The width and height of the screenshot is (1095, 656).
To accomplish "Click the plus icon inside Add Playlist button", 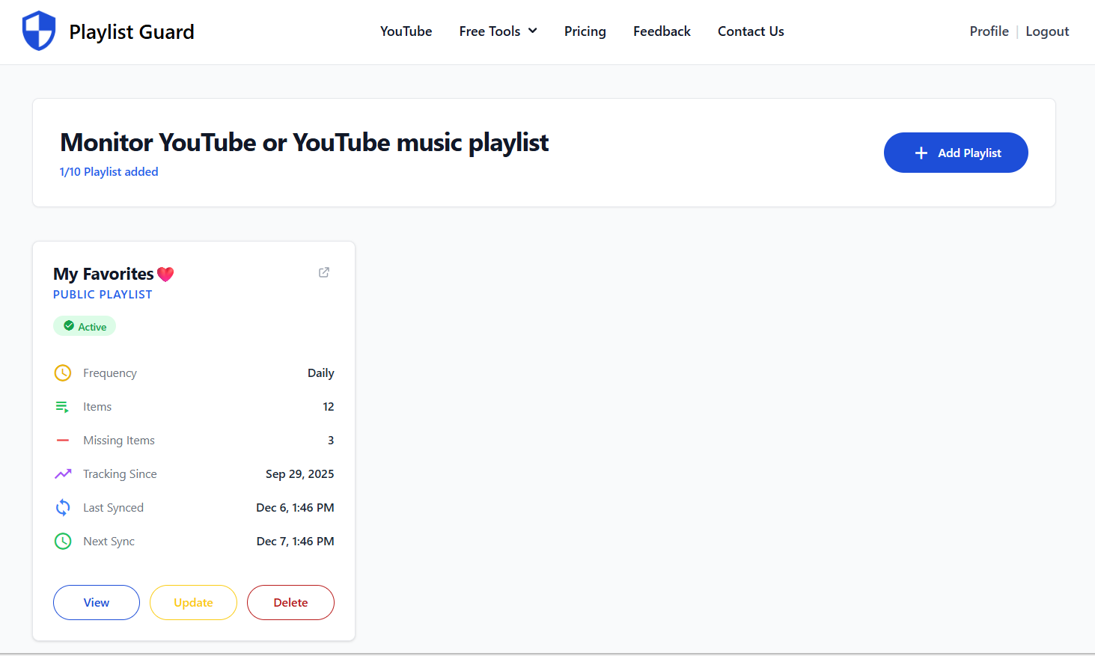I will tap(921, 153).
